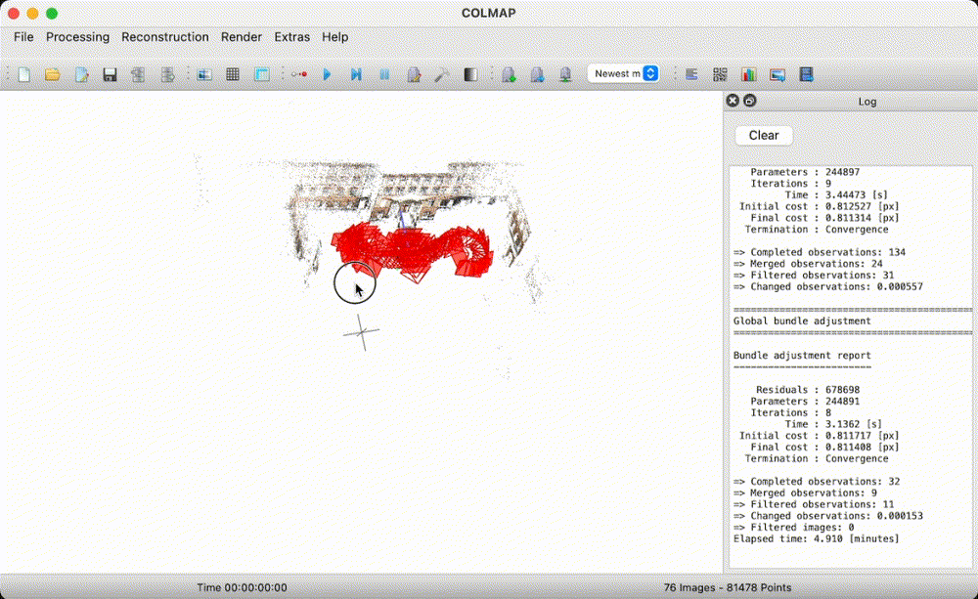Open the Render menu
The image size is (978, 599).
pyautogui.click(x=242, y=37)
